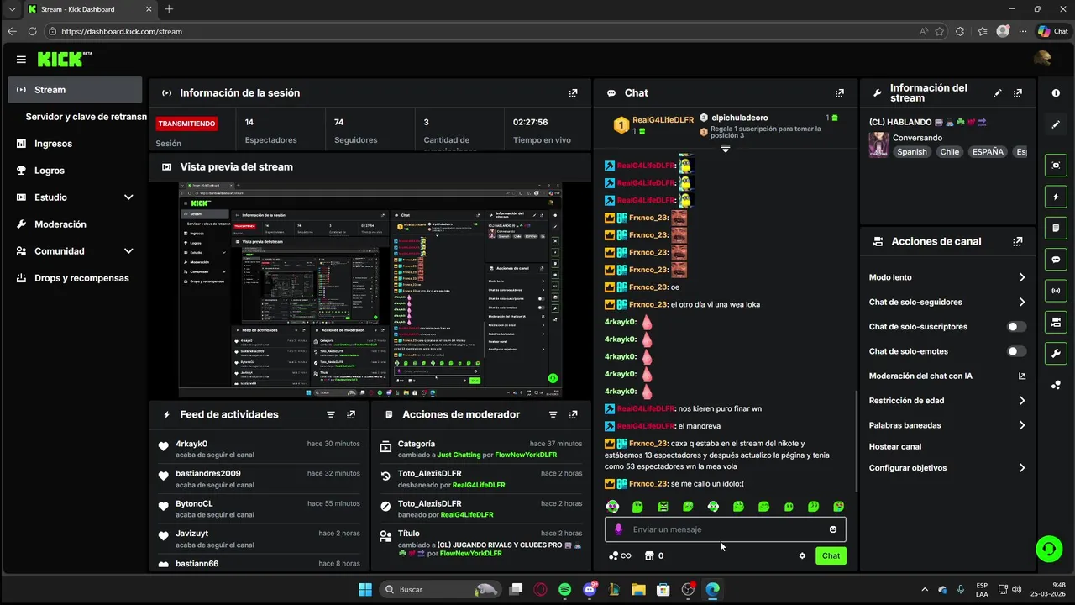
Task: Click the Chile tag
Action: (949, 152)
